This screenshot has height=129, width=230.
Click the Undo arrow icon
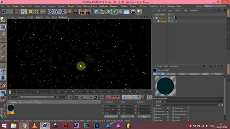[4, 11]
